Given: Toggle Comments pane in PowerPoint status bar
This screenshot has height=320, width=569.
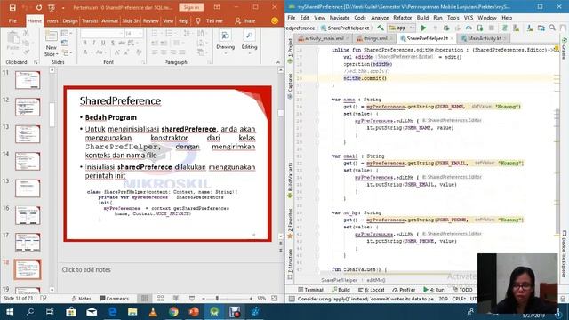Looking at the screenshot, I should (x=115, y=299).
